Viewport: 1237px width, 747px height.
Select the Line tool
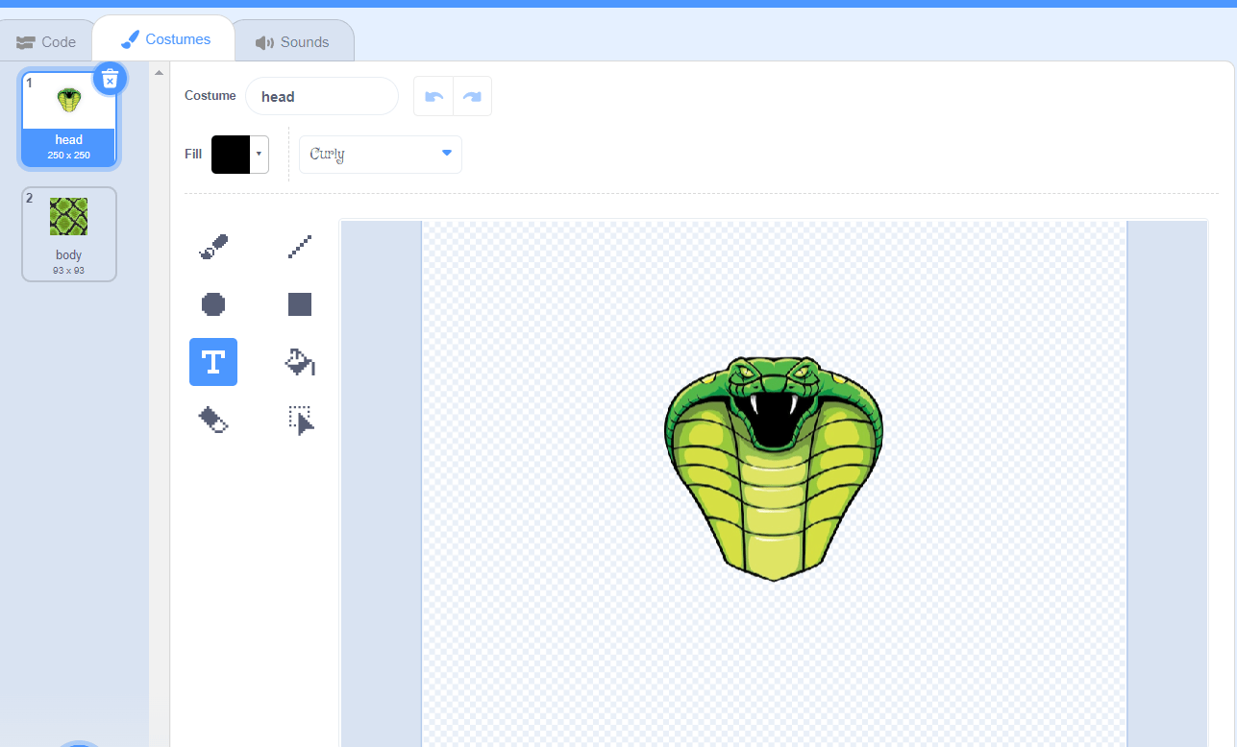(300, 247)
